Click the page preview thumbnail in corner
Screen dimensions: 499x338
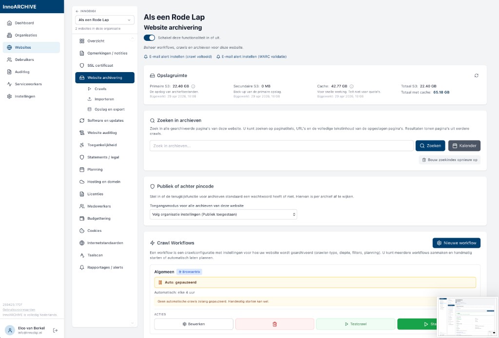point(466,317)
